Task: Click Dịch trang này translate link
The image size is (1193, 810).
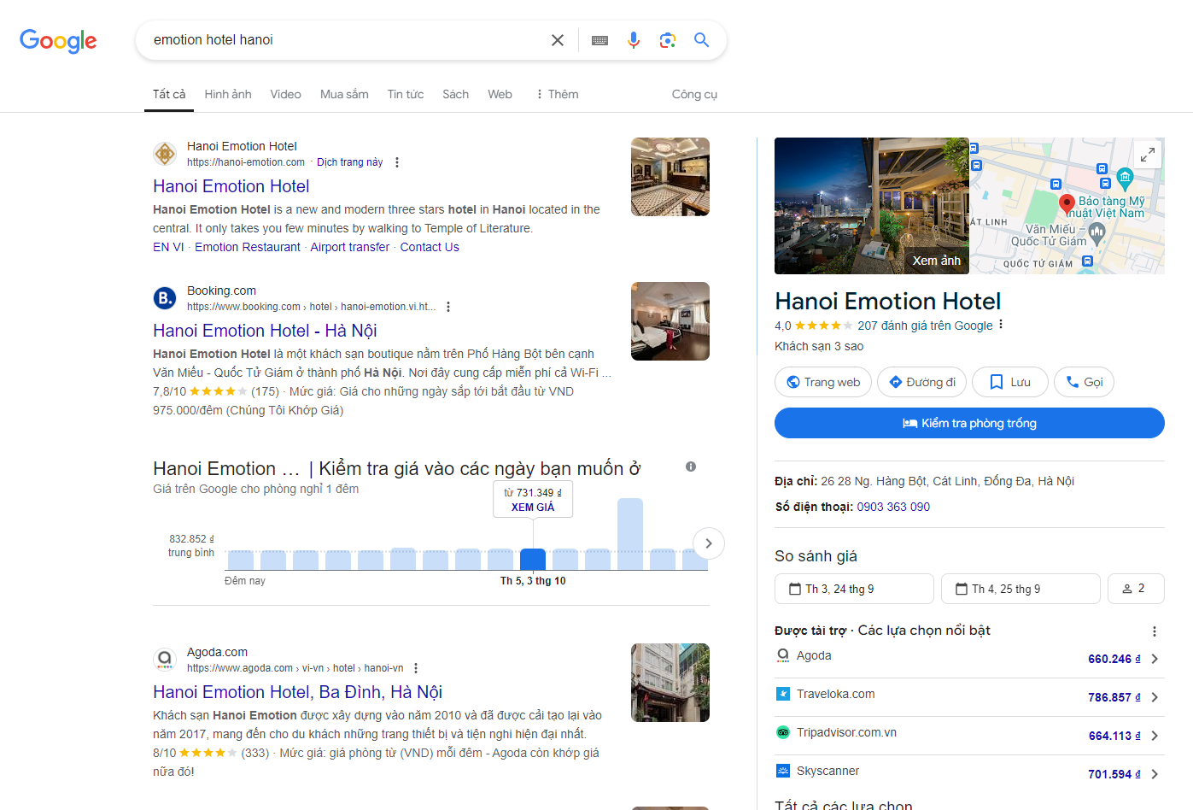Action: pyautogui.click(x=349, y=162)
